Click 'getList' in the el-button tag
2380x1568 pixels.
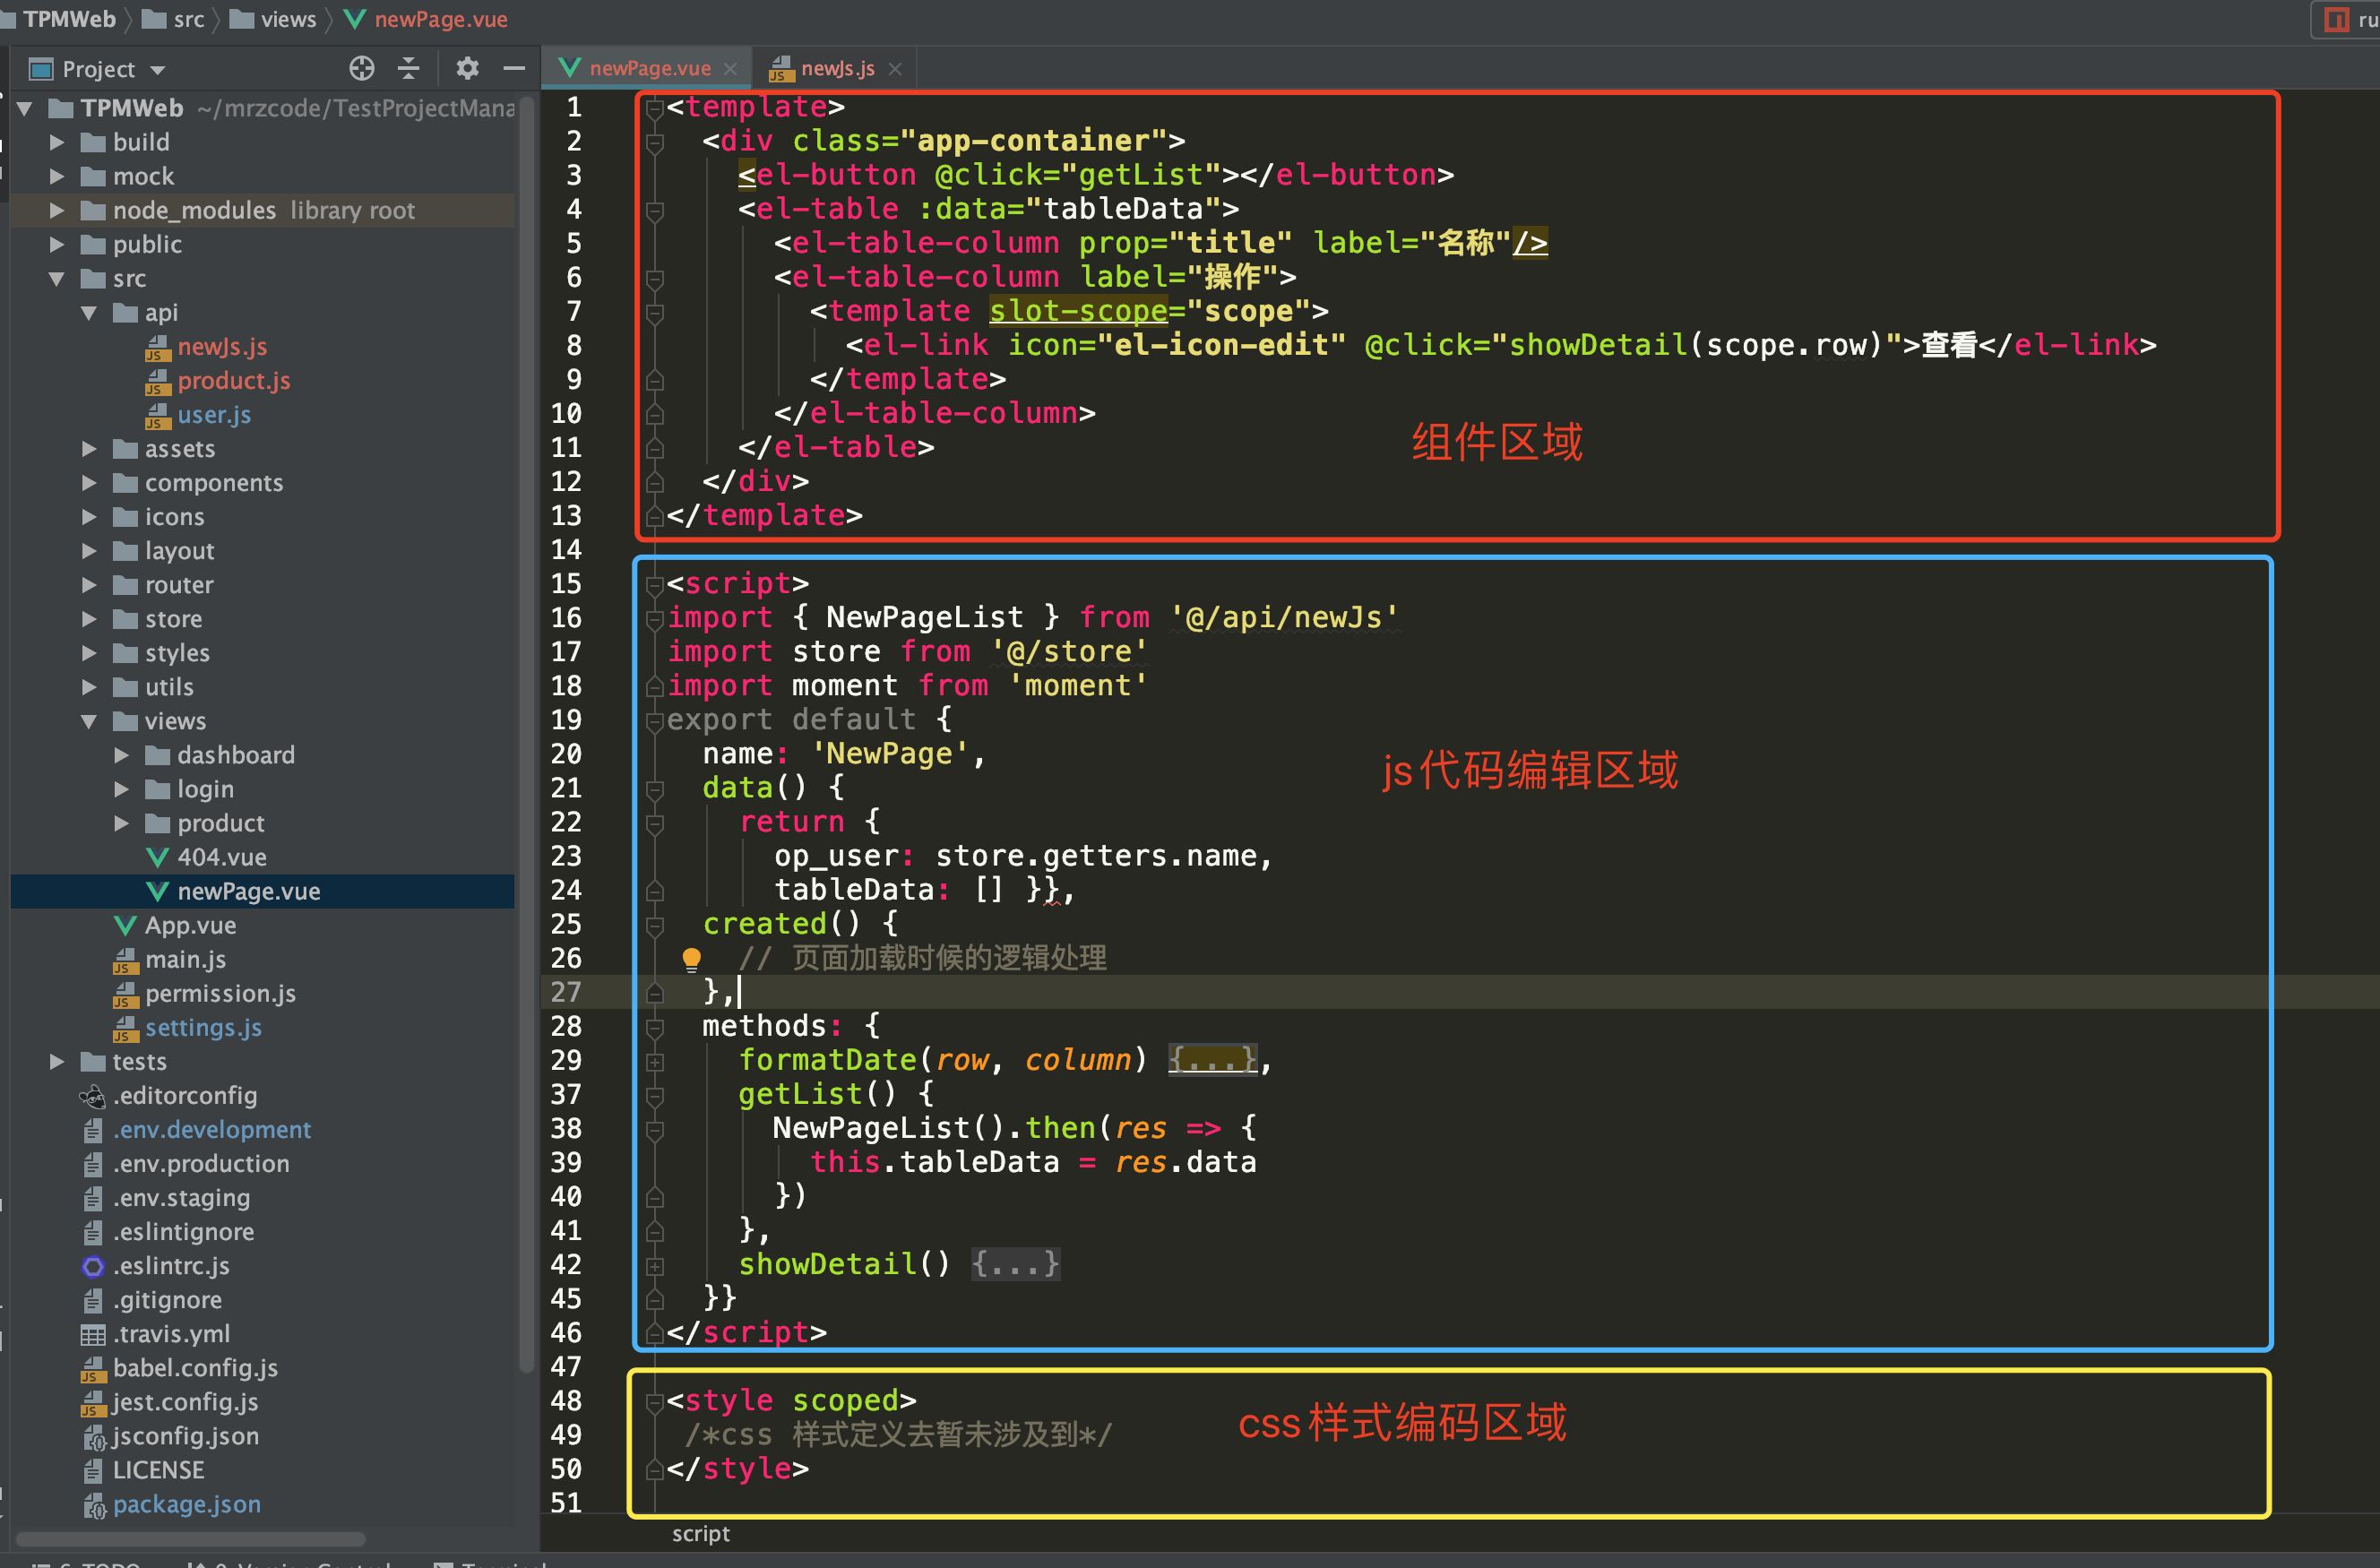(1140, 174)
